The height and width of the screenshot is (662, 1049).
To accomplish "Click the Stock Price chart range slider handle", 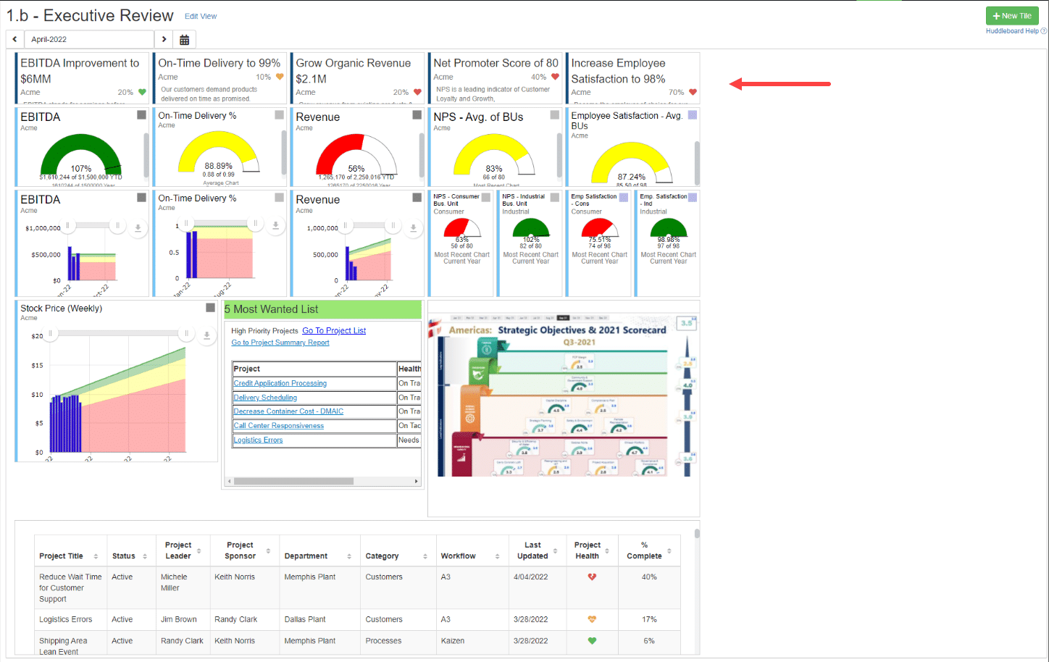I will (x=51, y=334).
